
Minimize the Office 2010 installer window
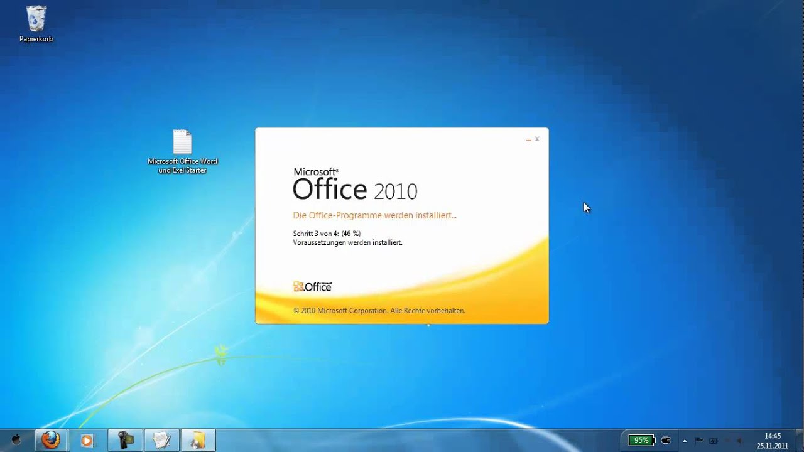(x=528, y=139)
